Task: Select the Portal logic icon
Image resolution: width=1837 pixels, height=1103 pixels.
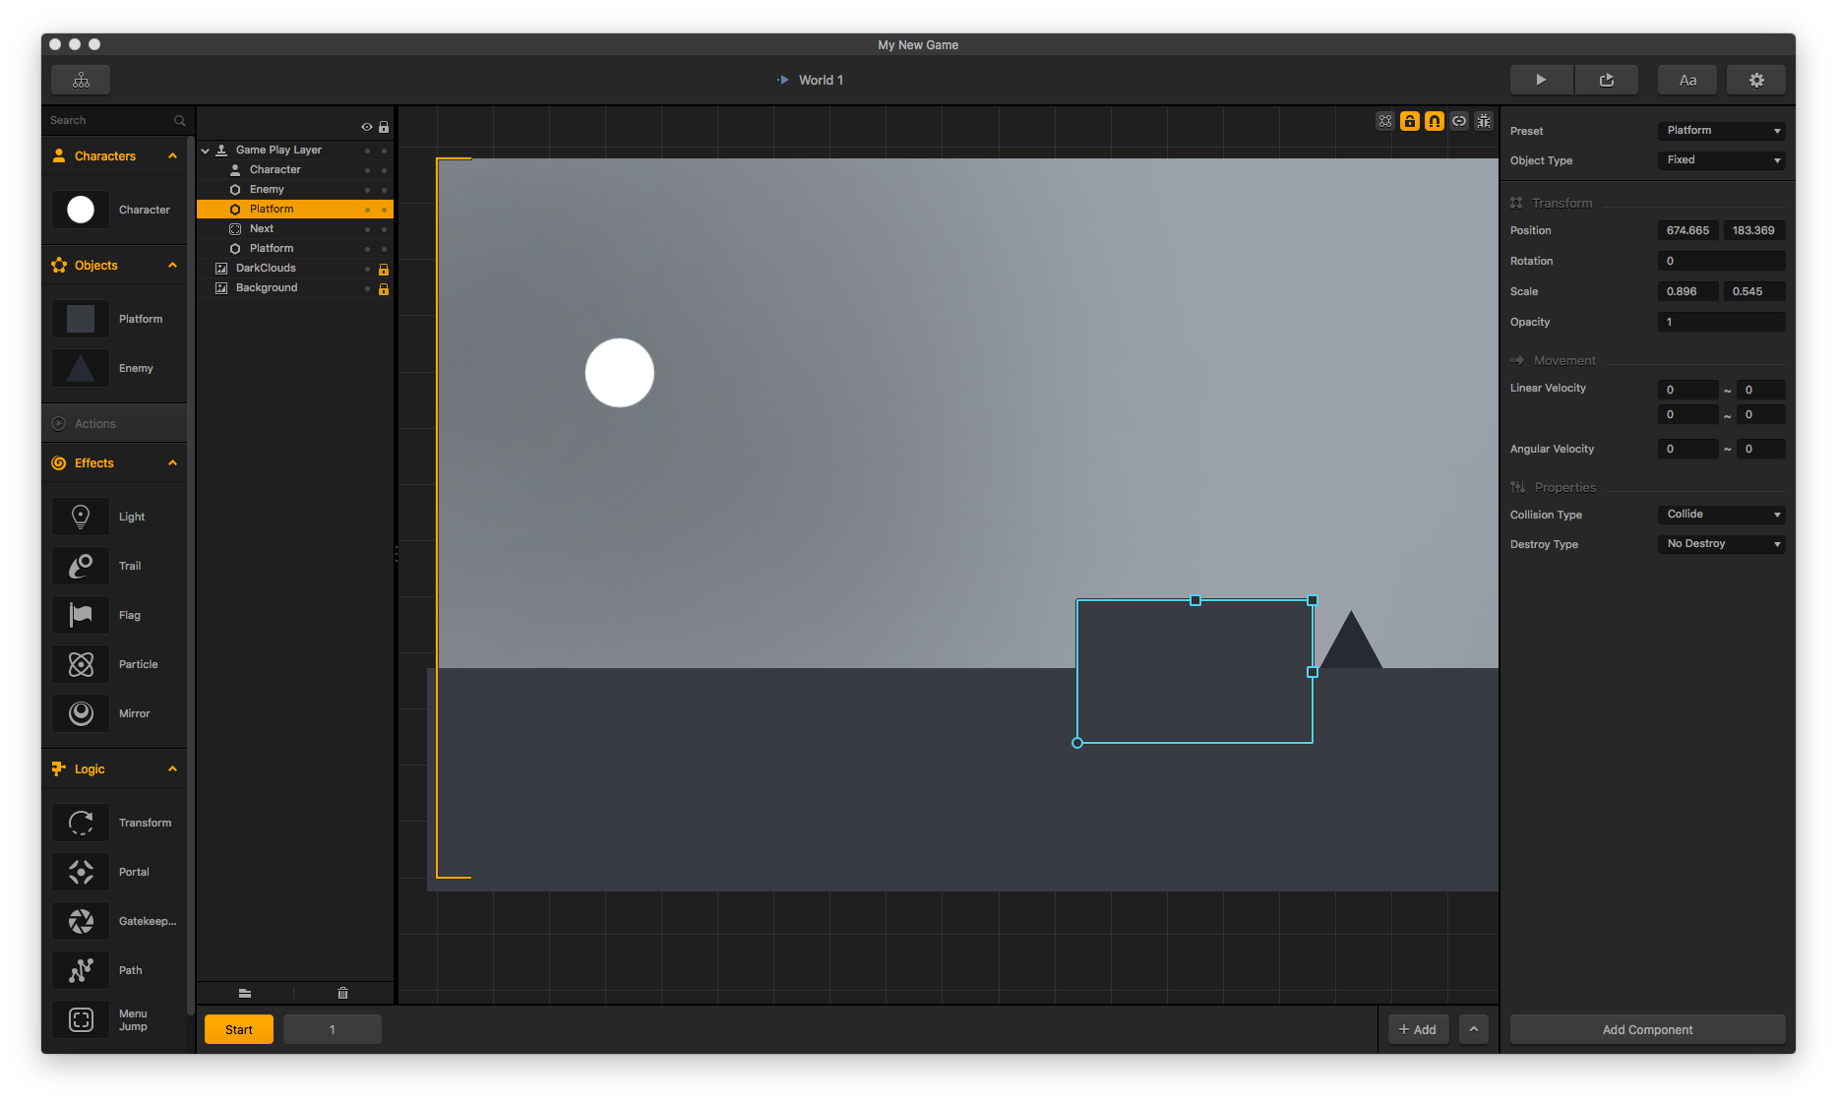Action: tap(81, 872)
